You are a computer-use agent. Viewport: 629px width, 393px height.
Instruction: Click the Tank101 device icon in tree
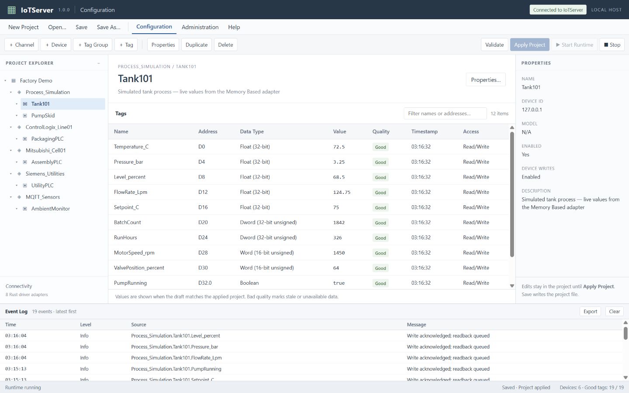(x=25, y=104)
